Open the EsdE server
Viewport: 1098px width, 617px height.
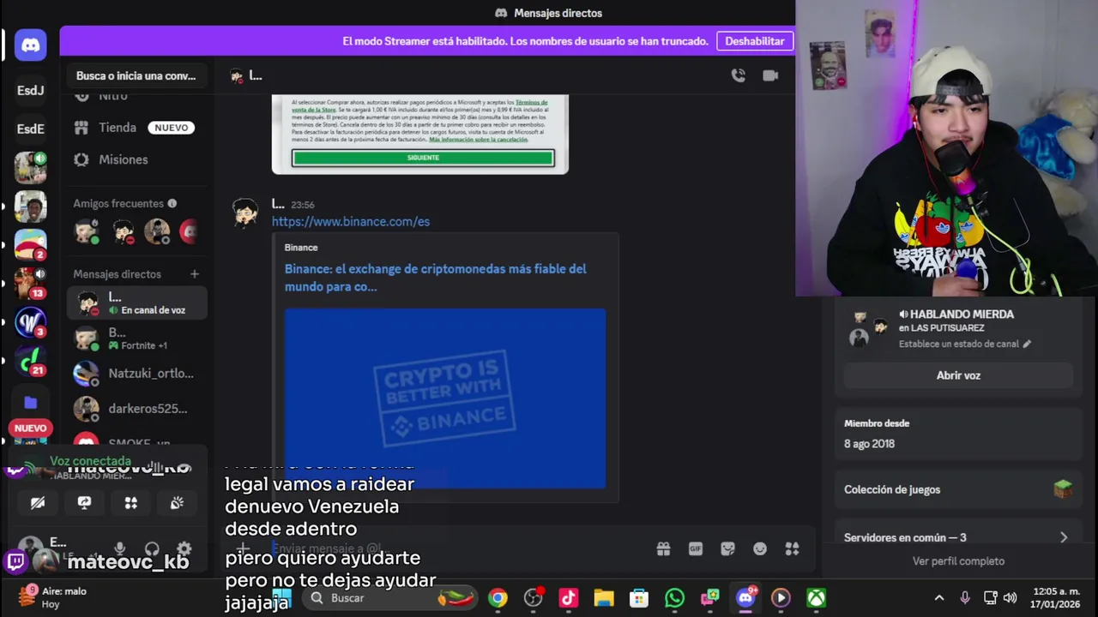click(31, 129)
